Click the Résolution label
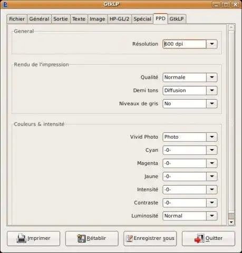This screenshot has height=253, width=242. (x=145, y=44)
